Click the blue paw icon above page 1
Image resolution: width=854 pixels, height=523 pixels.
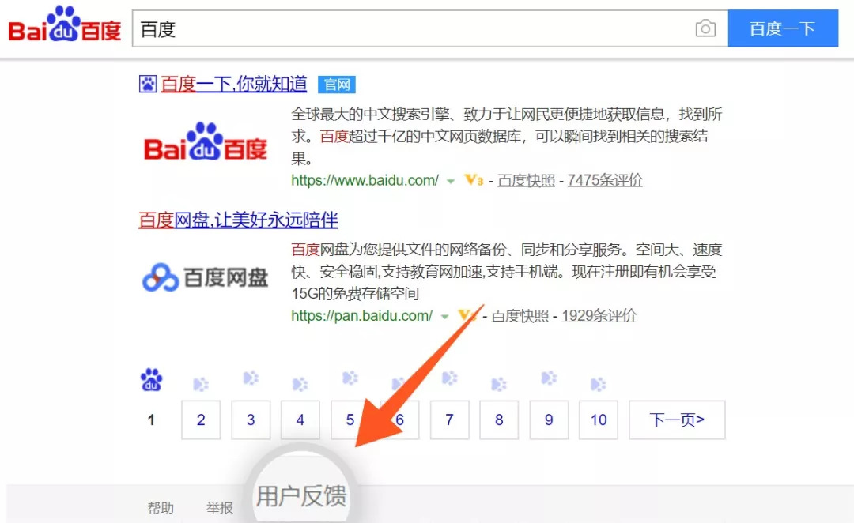151,381
